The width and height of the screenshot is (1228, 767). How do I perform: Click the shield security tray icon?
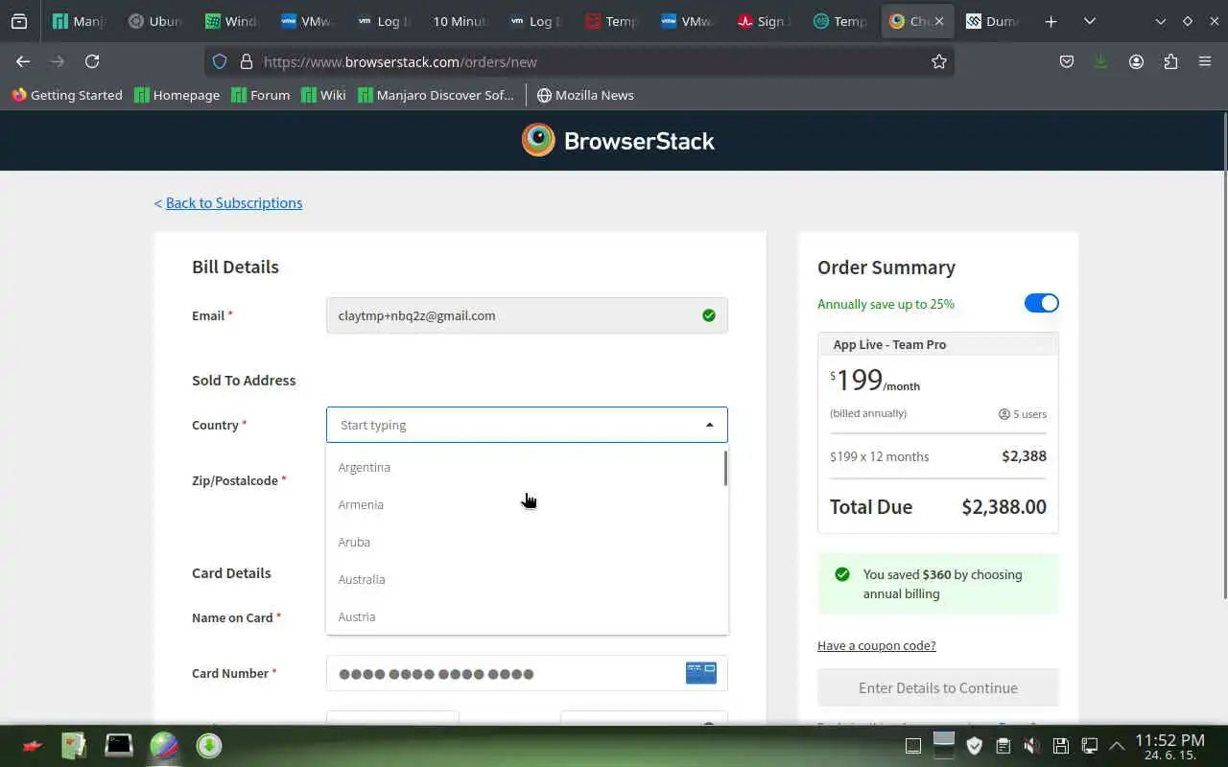click(x=975, y=746)
